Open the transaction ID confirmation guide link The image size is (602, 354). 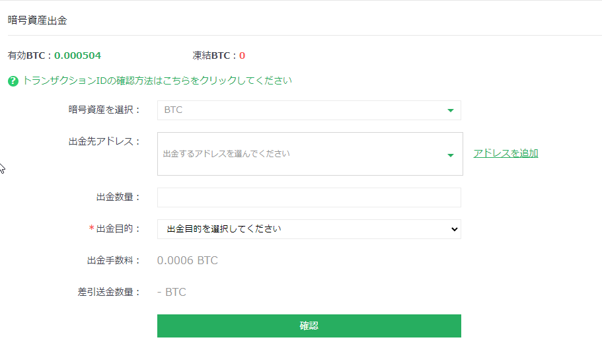coord(157,81)
